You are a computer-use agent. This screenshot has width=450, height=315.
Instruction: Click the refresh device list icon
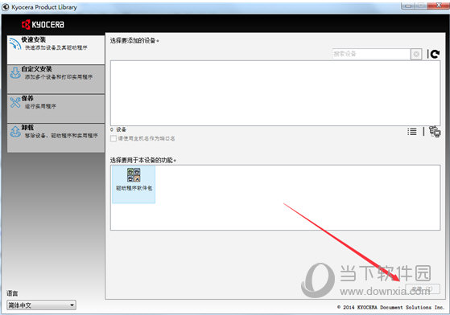pos(435,54)
